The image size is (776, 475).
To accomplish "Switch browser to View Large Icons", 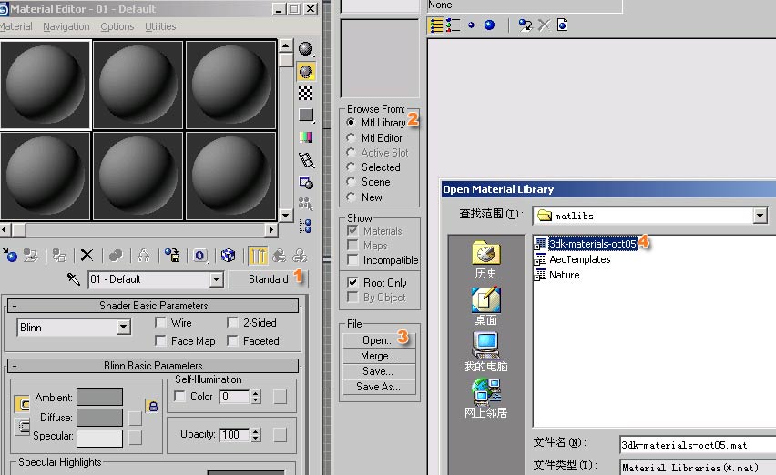I will (x=489, y=25).
